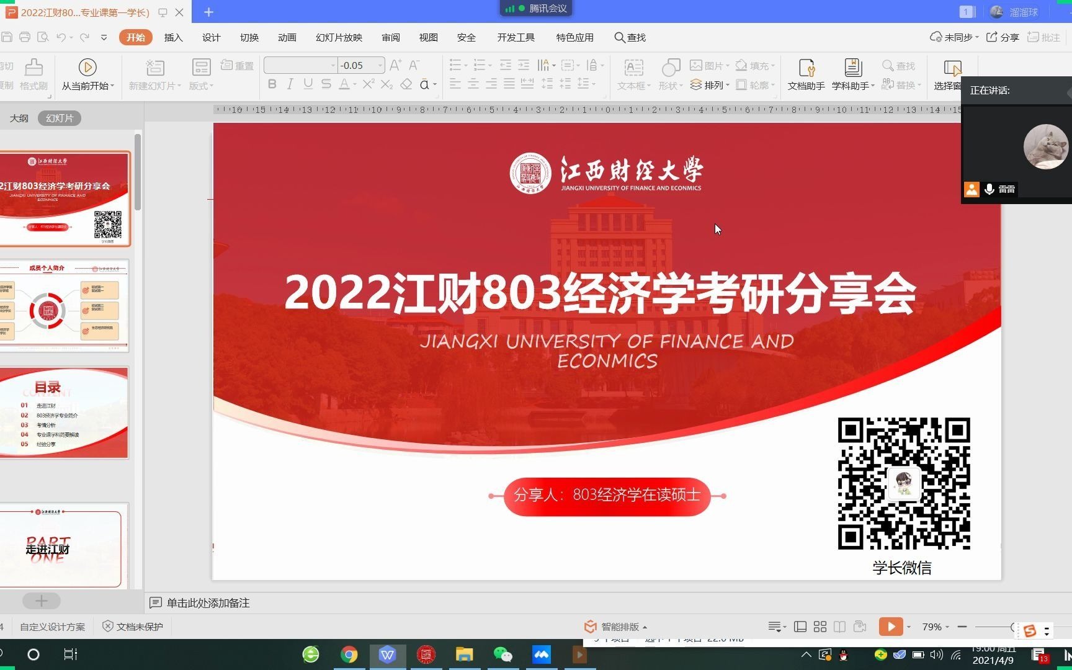Open the font name combo box
The image size is (1072, 670).
300,65
